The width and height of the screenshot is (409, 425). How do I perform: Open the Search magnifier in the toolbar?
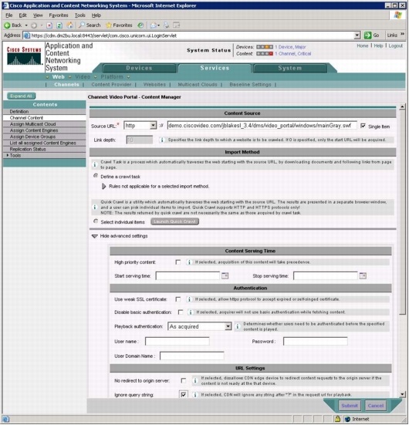coord(81,25)
